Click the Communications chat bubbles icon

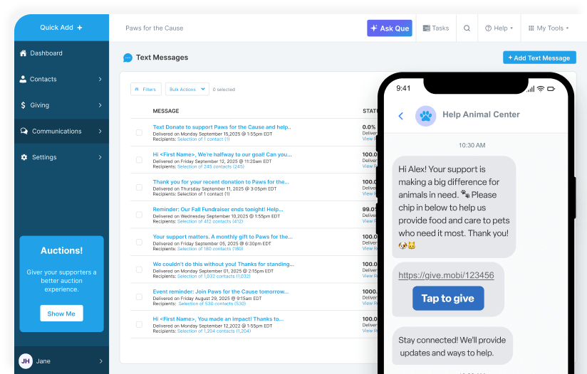click(x=24, y=132)
